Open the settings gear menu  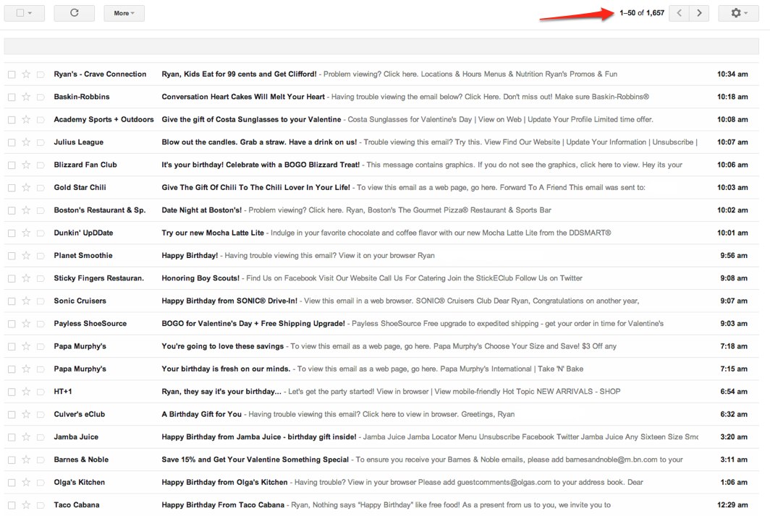coord(738,13)
